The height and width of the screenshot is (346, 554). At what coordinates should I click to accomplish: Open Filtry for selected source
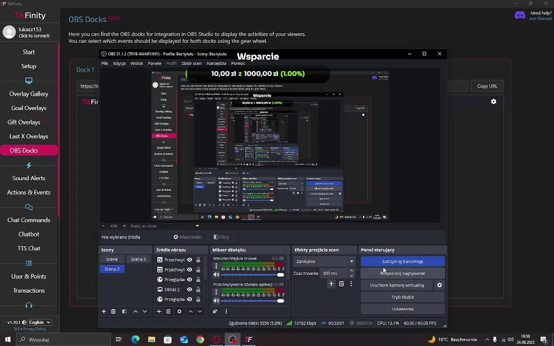tap(222, 237)
